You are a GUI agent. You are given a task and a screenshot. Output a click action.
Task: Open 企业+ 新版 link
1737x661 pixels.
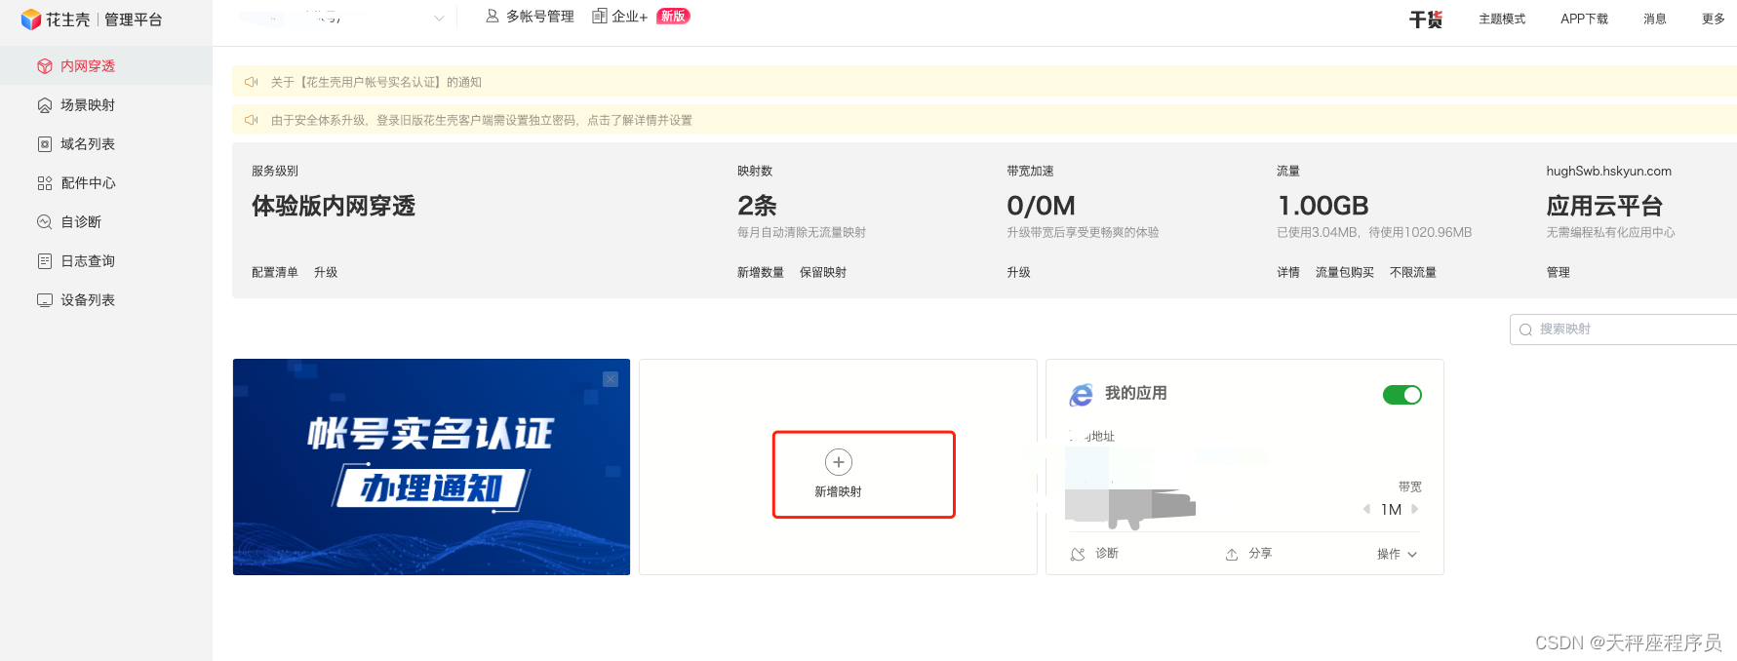(x=641, y=17)
